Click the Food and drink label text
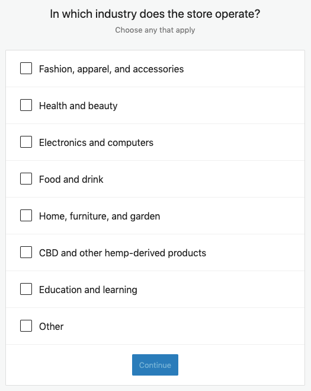Viewport: 311px width, 391px height. 71,179
